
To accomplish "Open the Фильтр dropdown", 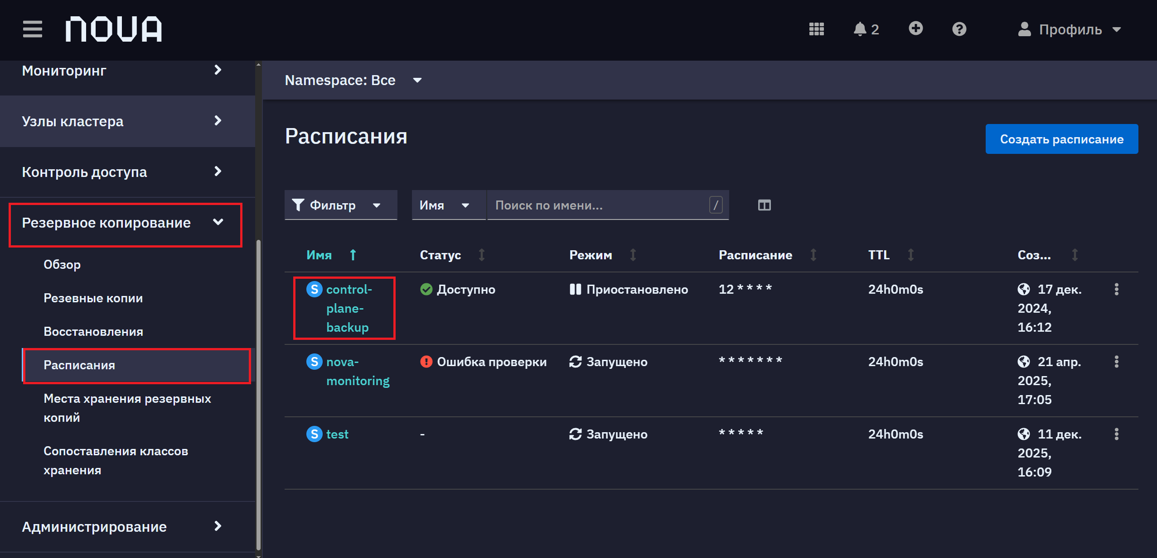I will tap(341, 205).
